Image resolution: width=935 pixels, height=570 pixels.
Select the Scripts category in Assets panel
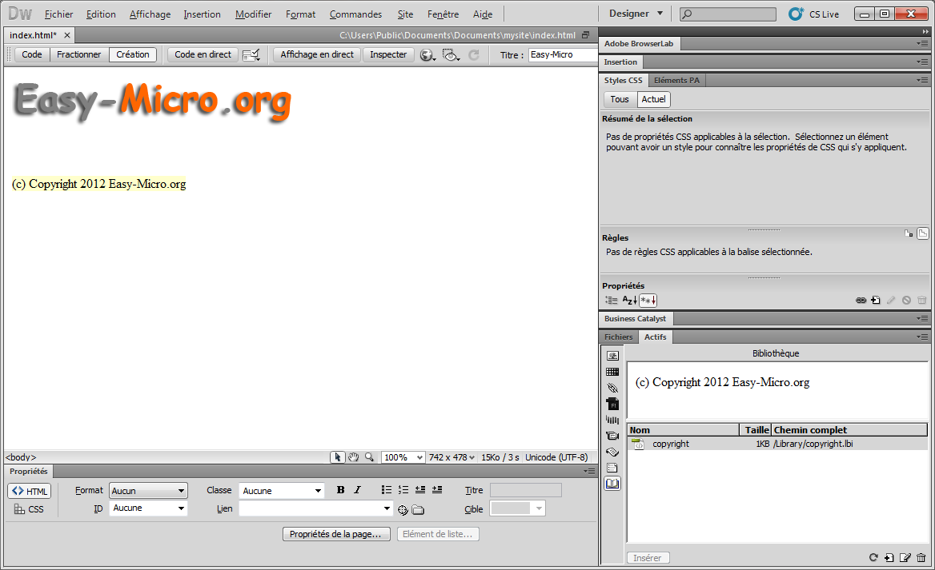point(612,452)
